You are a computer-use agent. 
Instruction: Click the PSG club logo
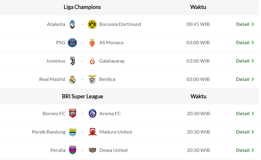72,43
